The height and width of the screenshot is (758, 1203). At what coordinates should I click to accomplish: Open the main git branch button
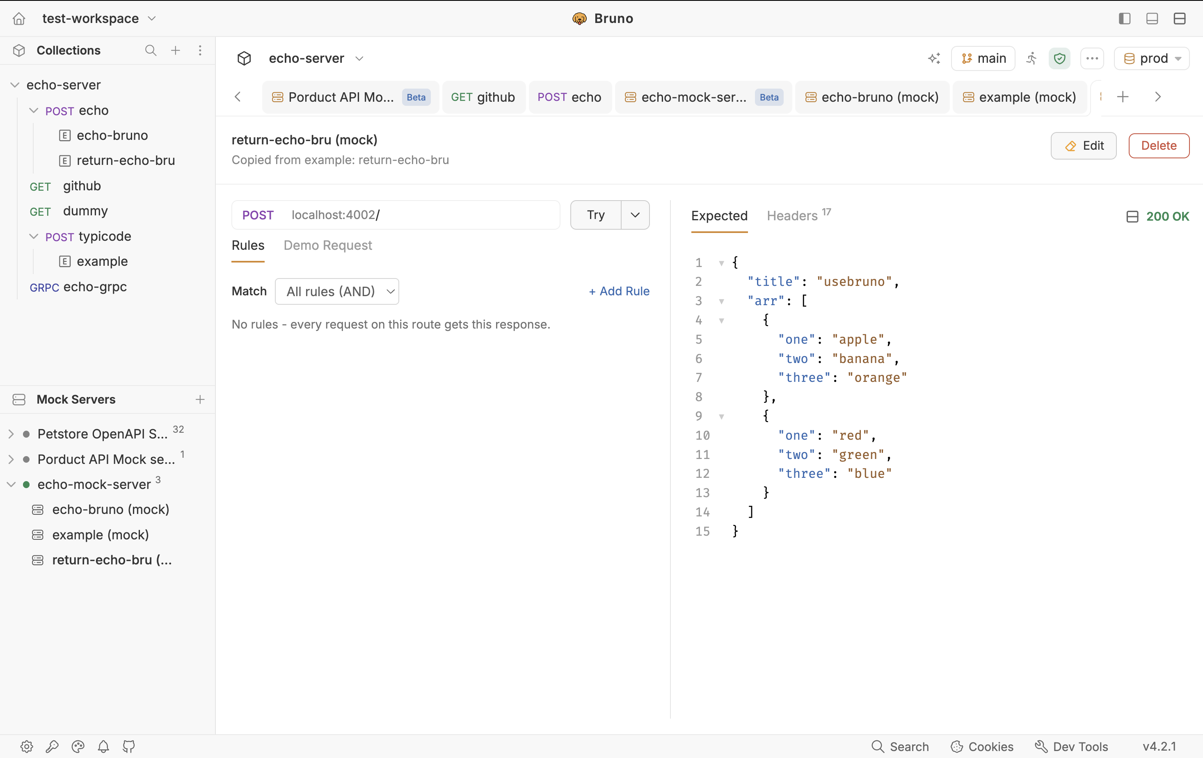(983, 58)
